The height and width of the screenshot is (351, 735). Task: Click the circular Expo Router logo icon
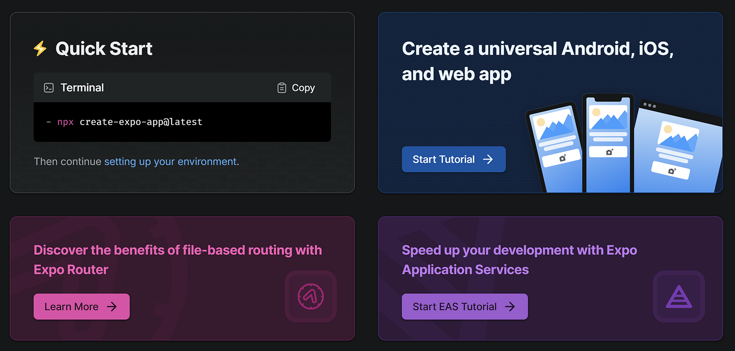click(x=311, y=296)
